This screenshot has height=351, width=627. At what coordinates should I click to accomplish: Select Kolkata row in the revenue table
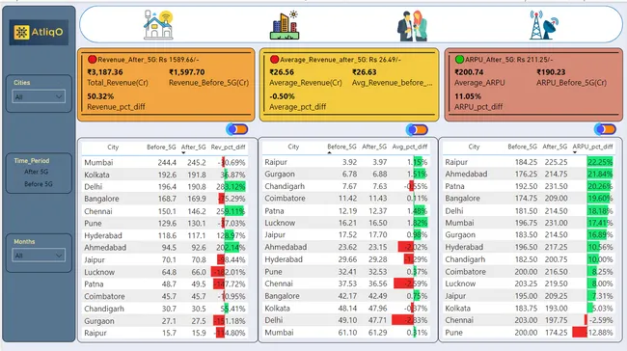(x=165, y=175)
